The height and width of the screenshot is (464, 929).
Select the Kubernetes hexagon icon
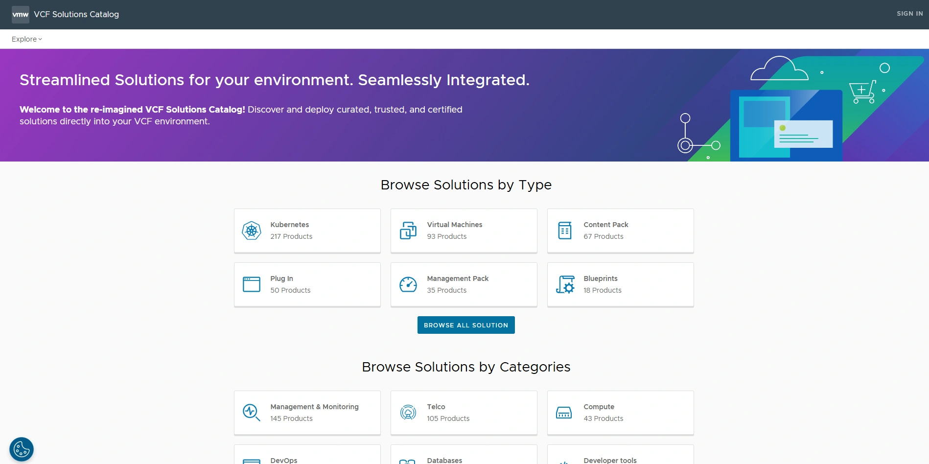click(251, 230)
